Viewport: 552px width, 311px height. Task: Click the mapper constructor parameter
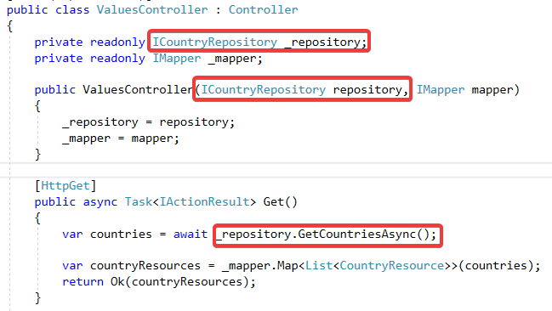coord(492,90)
